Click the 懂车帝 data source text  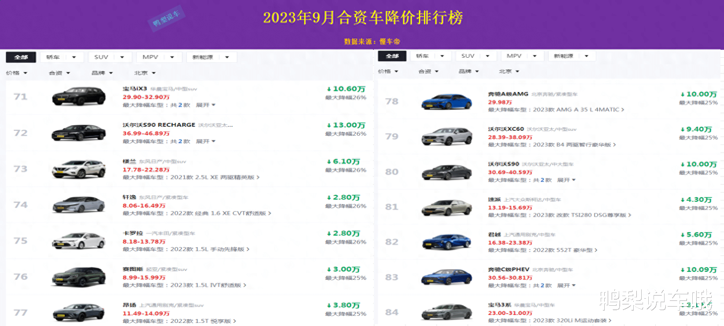click(x=390, y=41)
